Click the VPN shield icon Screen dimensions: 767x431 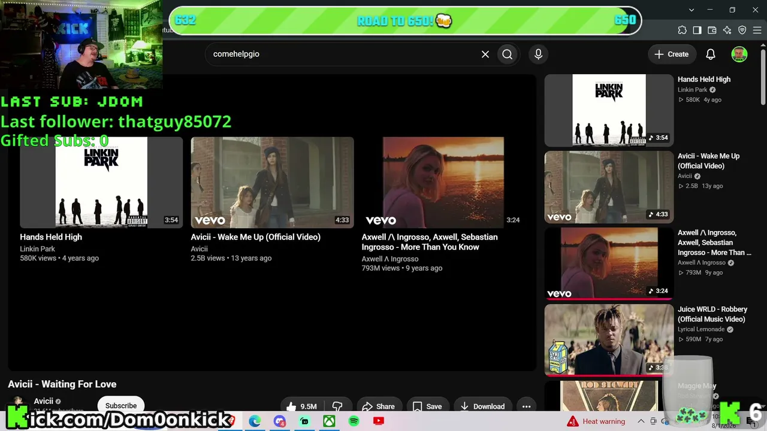742,31
